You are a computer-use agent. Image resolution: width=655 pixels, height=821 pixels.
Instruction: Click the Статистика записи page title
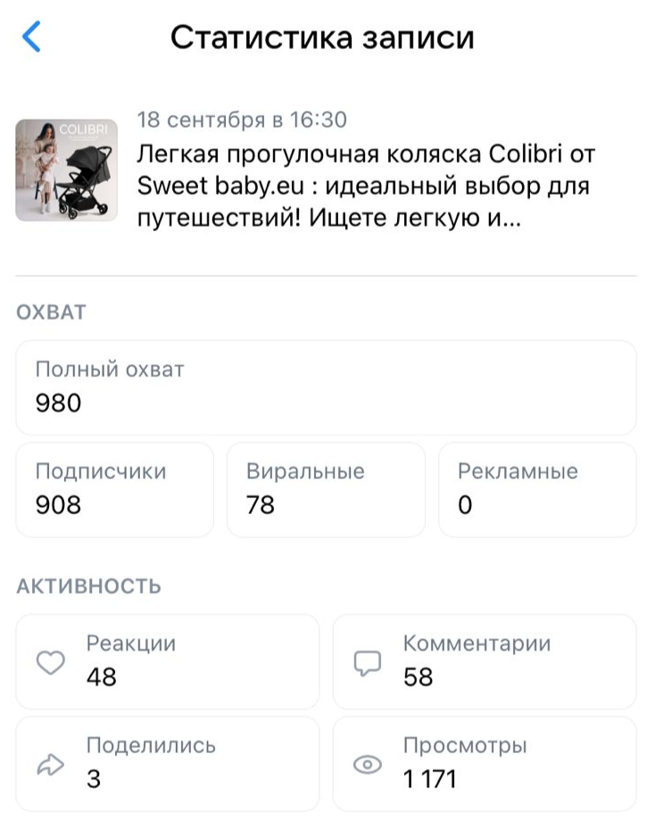(322, 37)
